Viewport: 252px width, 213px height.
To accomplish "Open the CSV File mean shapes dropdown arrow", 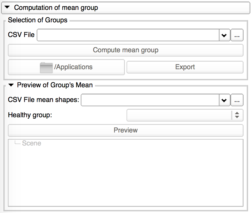I will [x=224, y=100].
